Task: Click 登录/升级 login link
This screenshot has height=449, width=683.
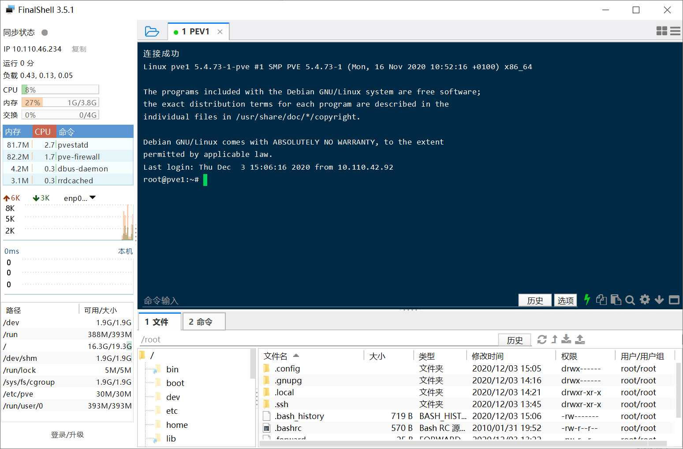Action: coord(67,434)
